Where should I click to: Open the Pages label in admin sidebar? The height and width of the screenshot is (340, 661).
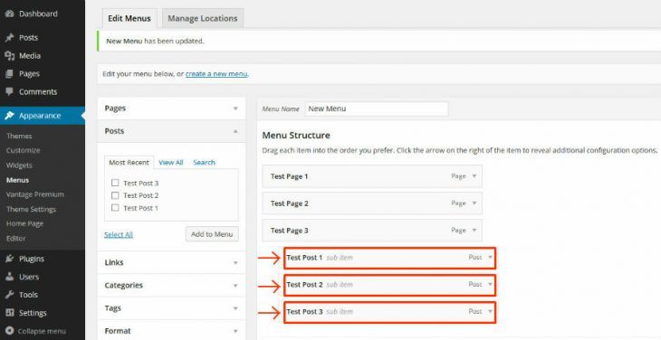29,74
